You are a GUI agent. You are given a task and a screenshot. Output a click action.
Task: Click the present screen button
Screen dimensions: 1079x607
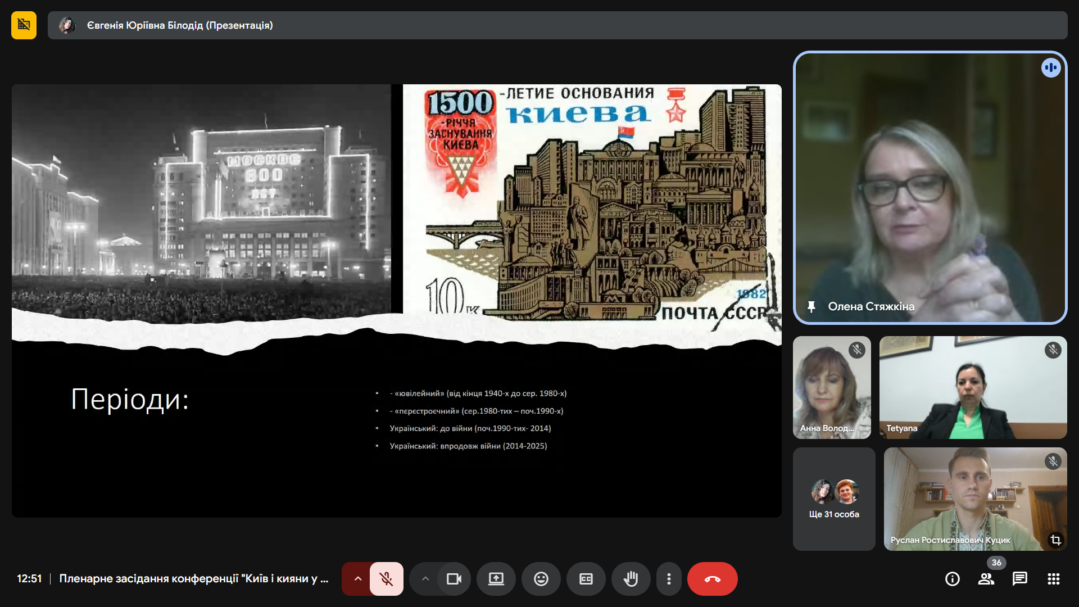point(496,579)
